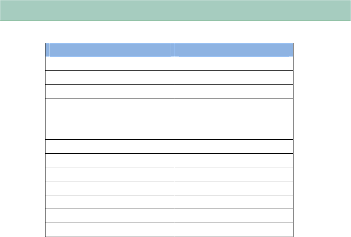
Task: Click left cell just below the tall row
Action: coord(110,132)
